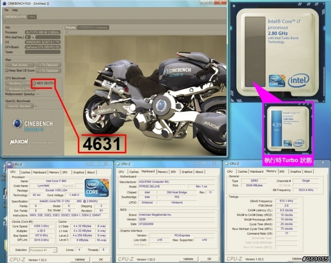Image resolution: width=331 pixels, height=263 pixels.
Task: Click the GeForce GTX 295 GFX-Board field
Action: 42,47
